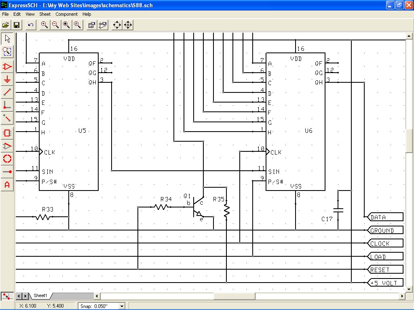Click the Zoom Out magnifier
This screenshot has width=414, height=310.
(55, 25)
